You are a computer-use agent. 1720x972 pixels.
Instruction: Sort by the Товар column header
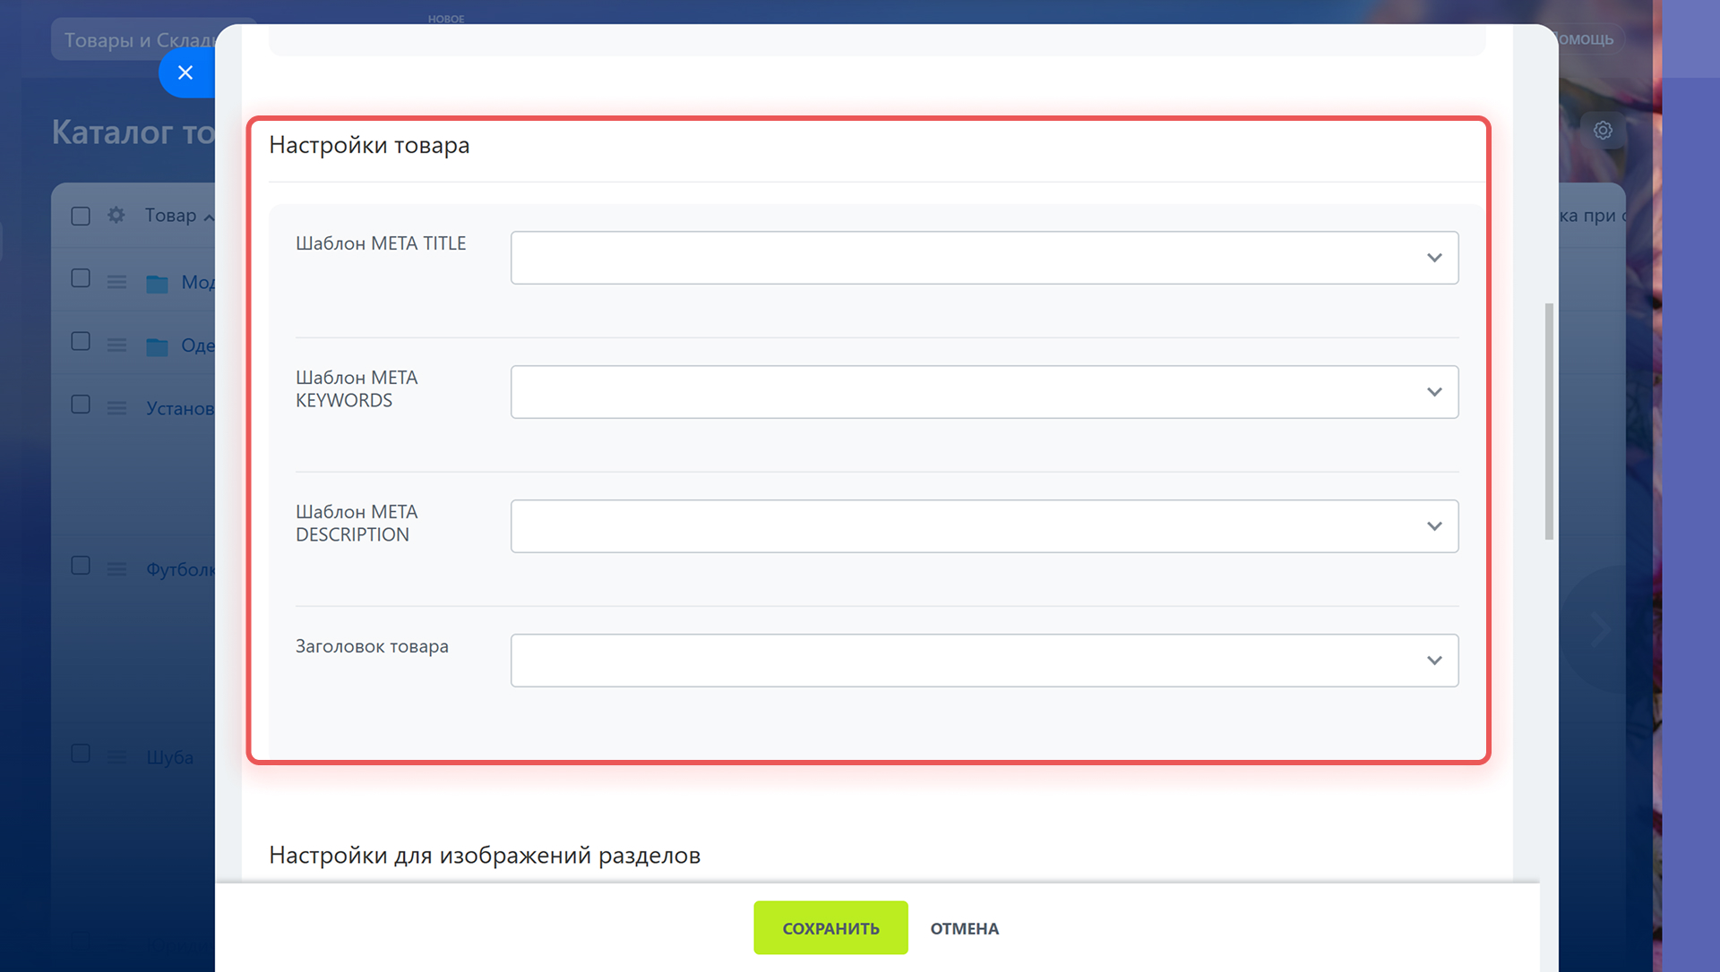[179, 216]
